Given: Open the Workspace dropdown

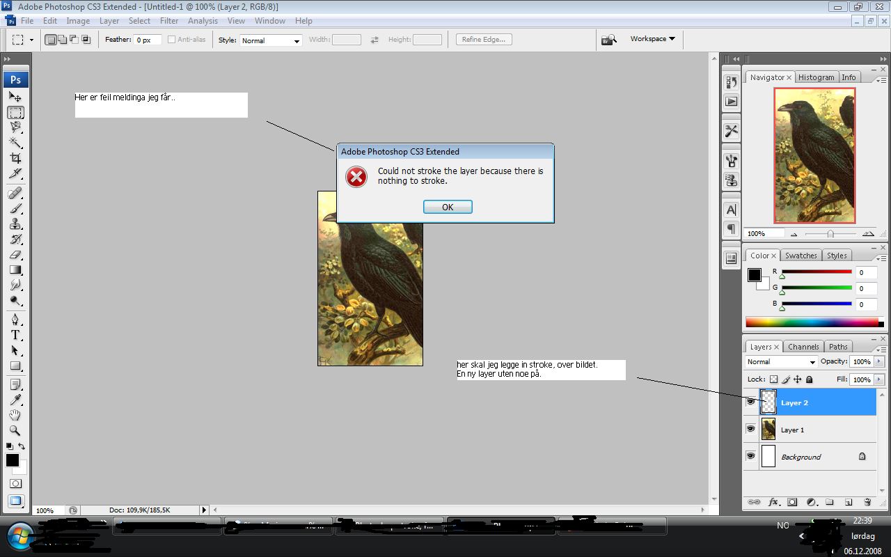Looking at the screenshot, I should [652, 39].
